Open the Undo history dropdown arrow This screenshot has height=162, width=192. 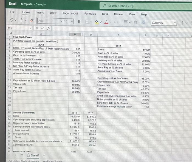[16, 20]
